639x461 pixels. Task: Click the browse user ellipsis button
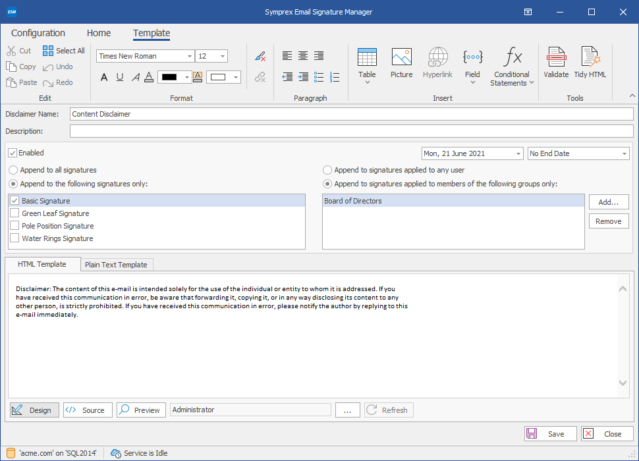pyautogui.click(x=347, y=410)
